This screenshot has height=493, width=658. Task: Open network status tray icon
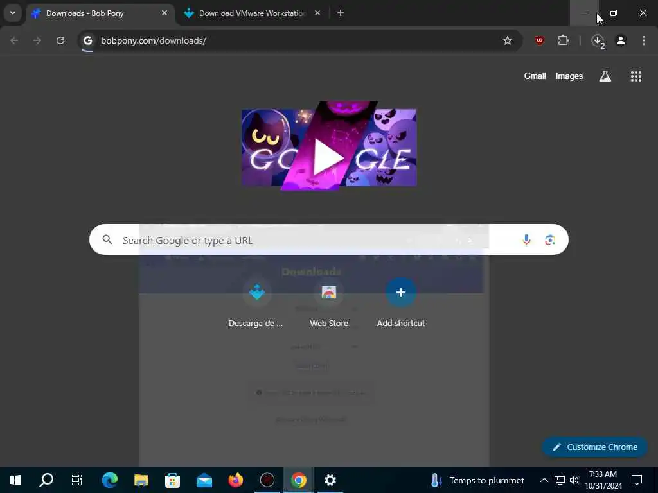pos(560,480)
